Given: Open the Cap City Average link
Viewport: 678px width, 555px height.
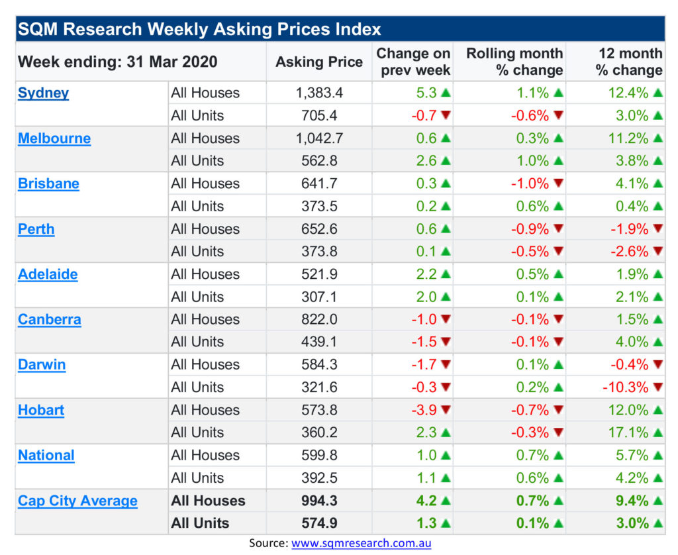Looking at the screenshot, I should (78, 501).
